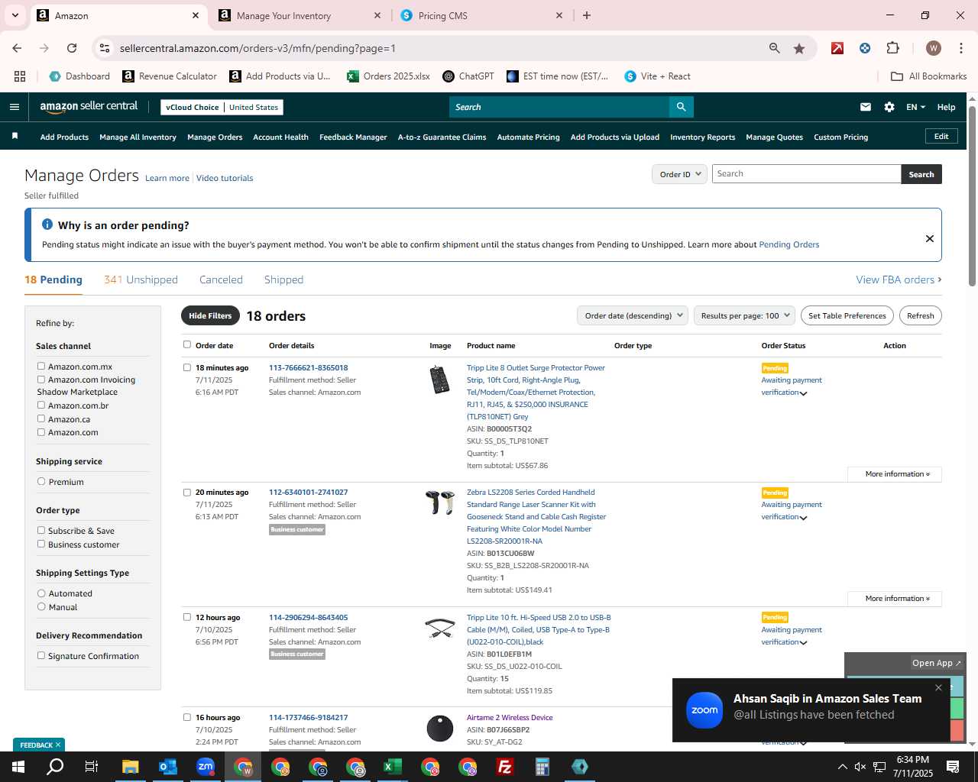
Task: Click the teal search magnifier button
Action: [x=681, y=107]
